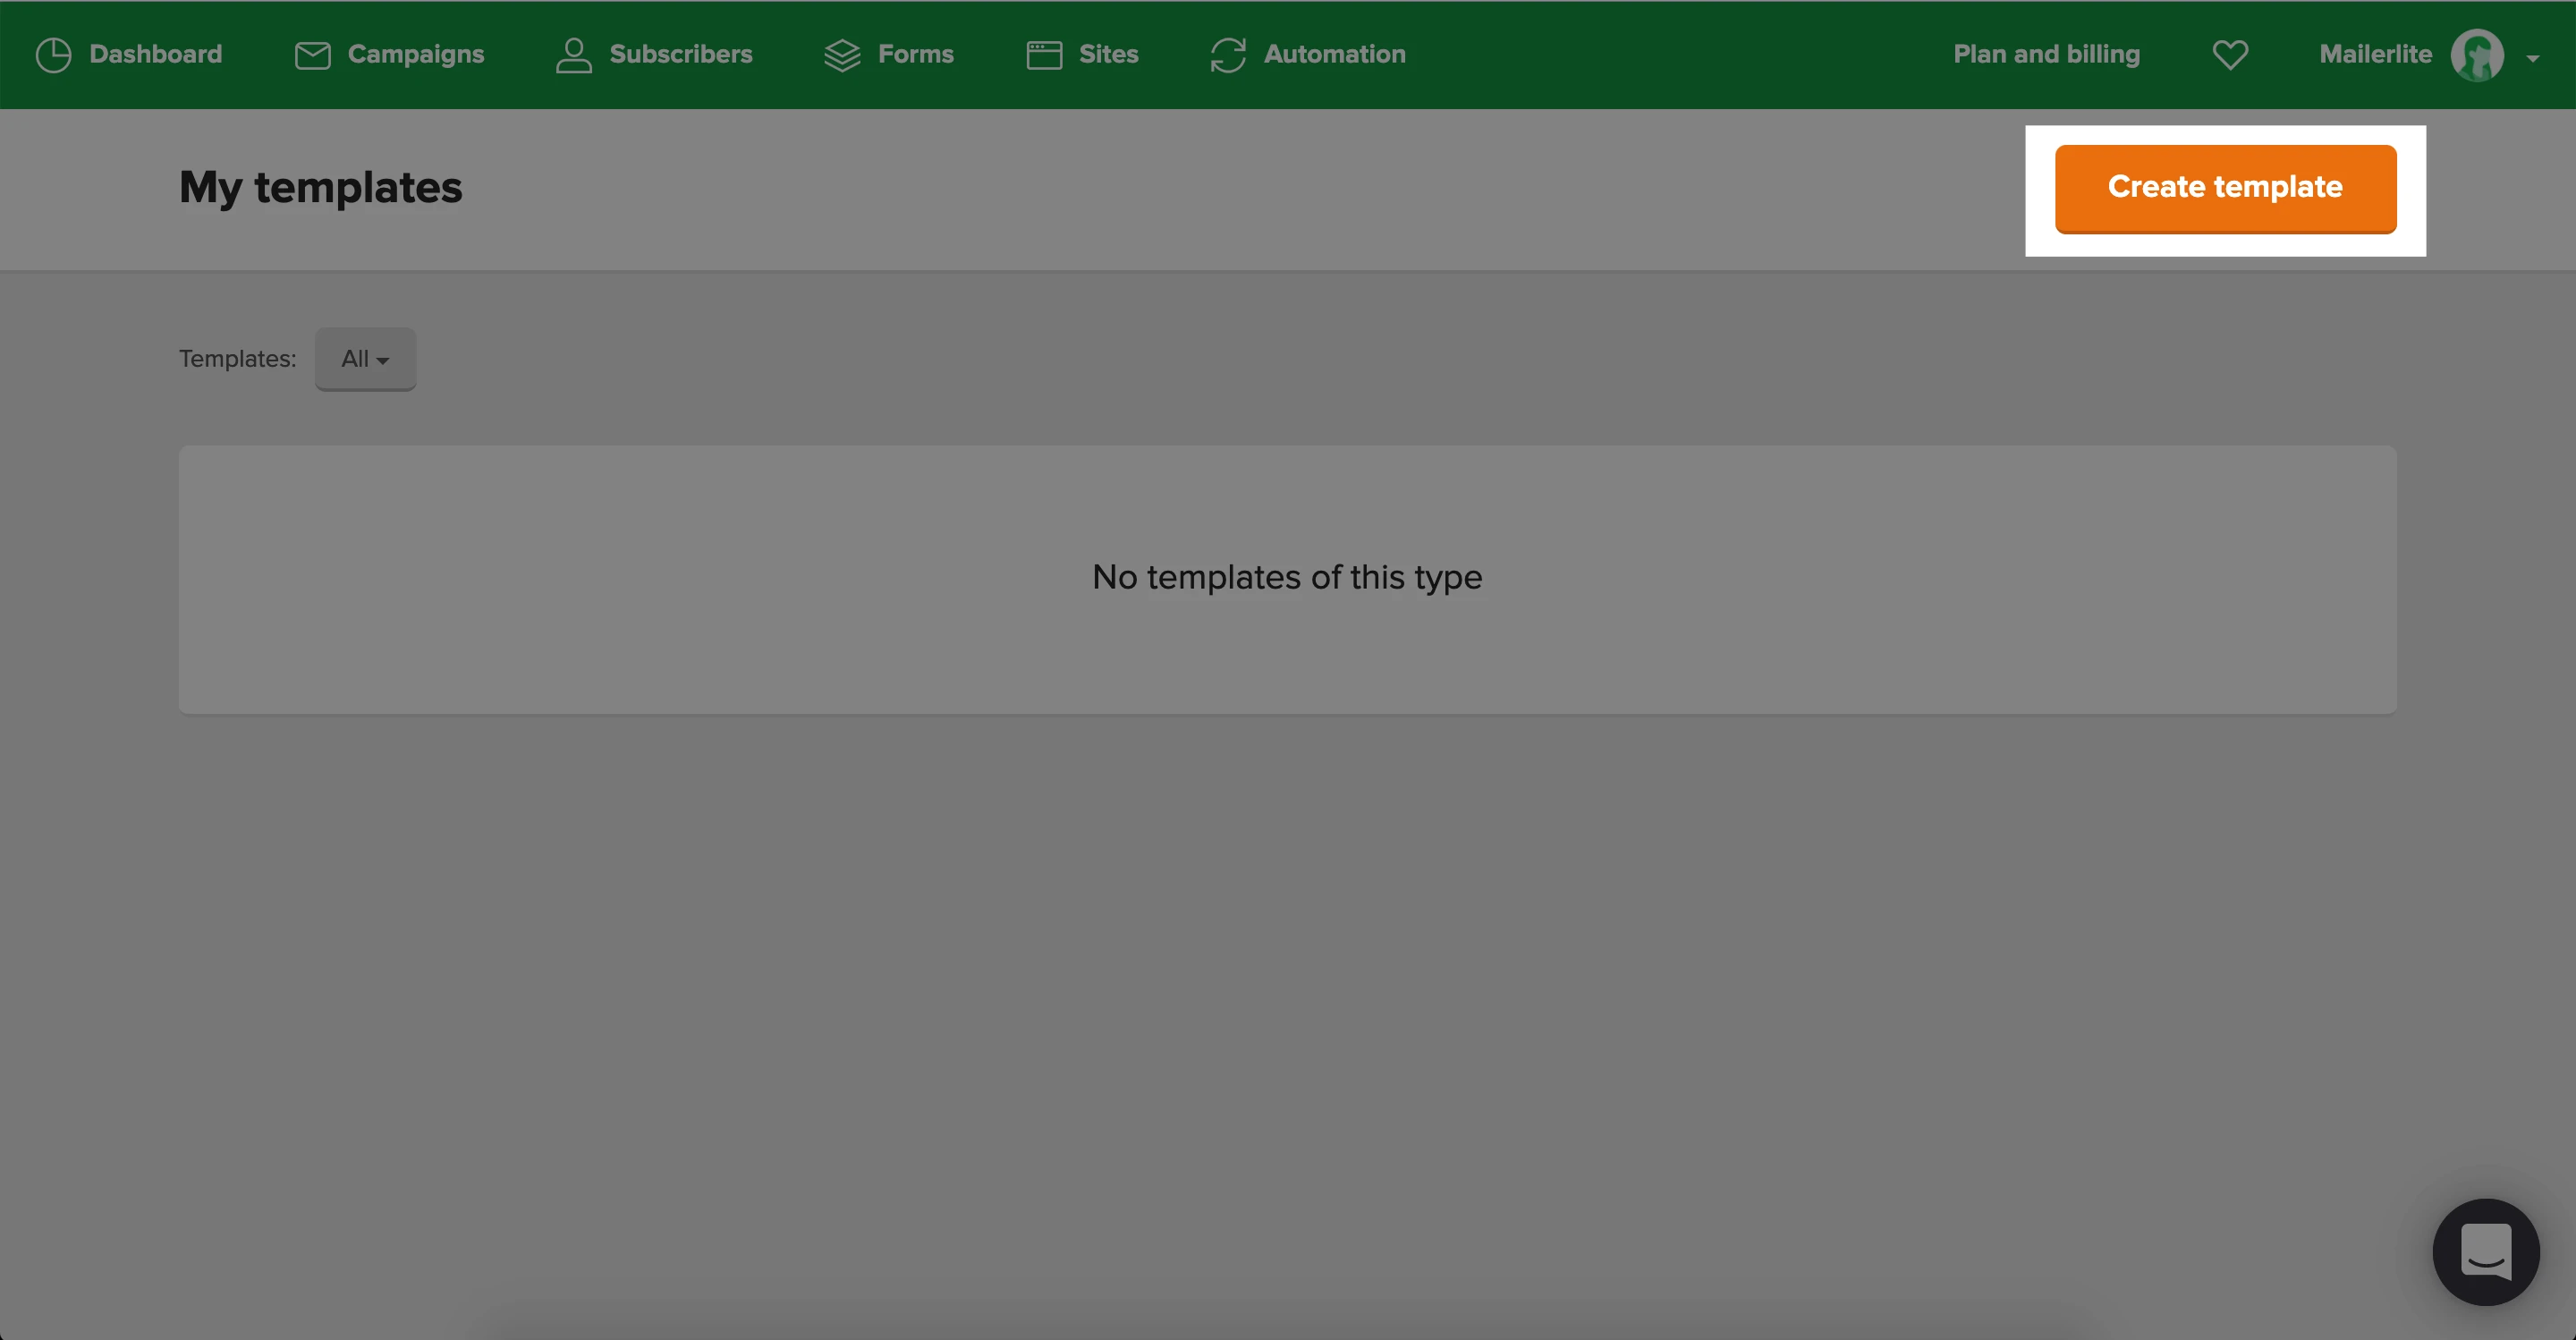Click the Forms layers icon
Viewport: 2576px width, 1340px height.
pos(842,55)
